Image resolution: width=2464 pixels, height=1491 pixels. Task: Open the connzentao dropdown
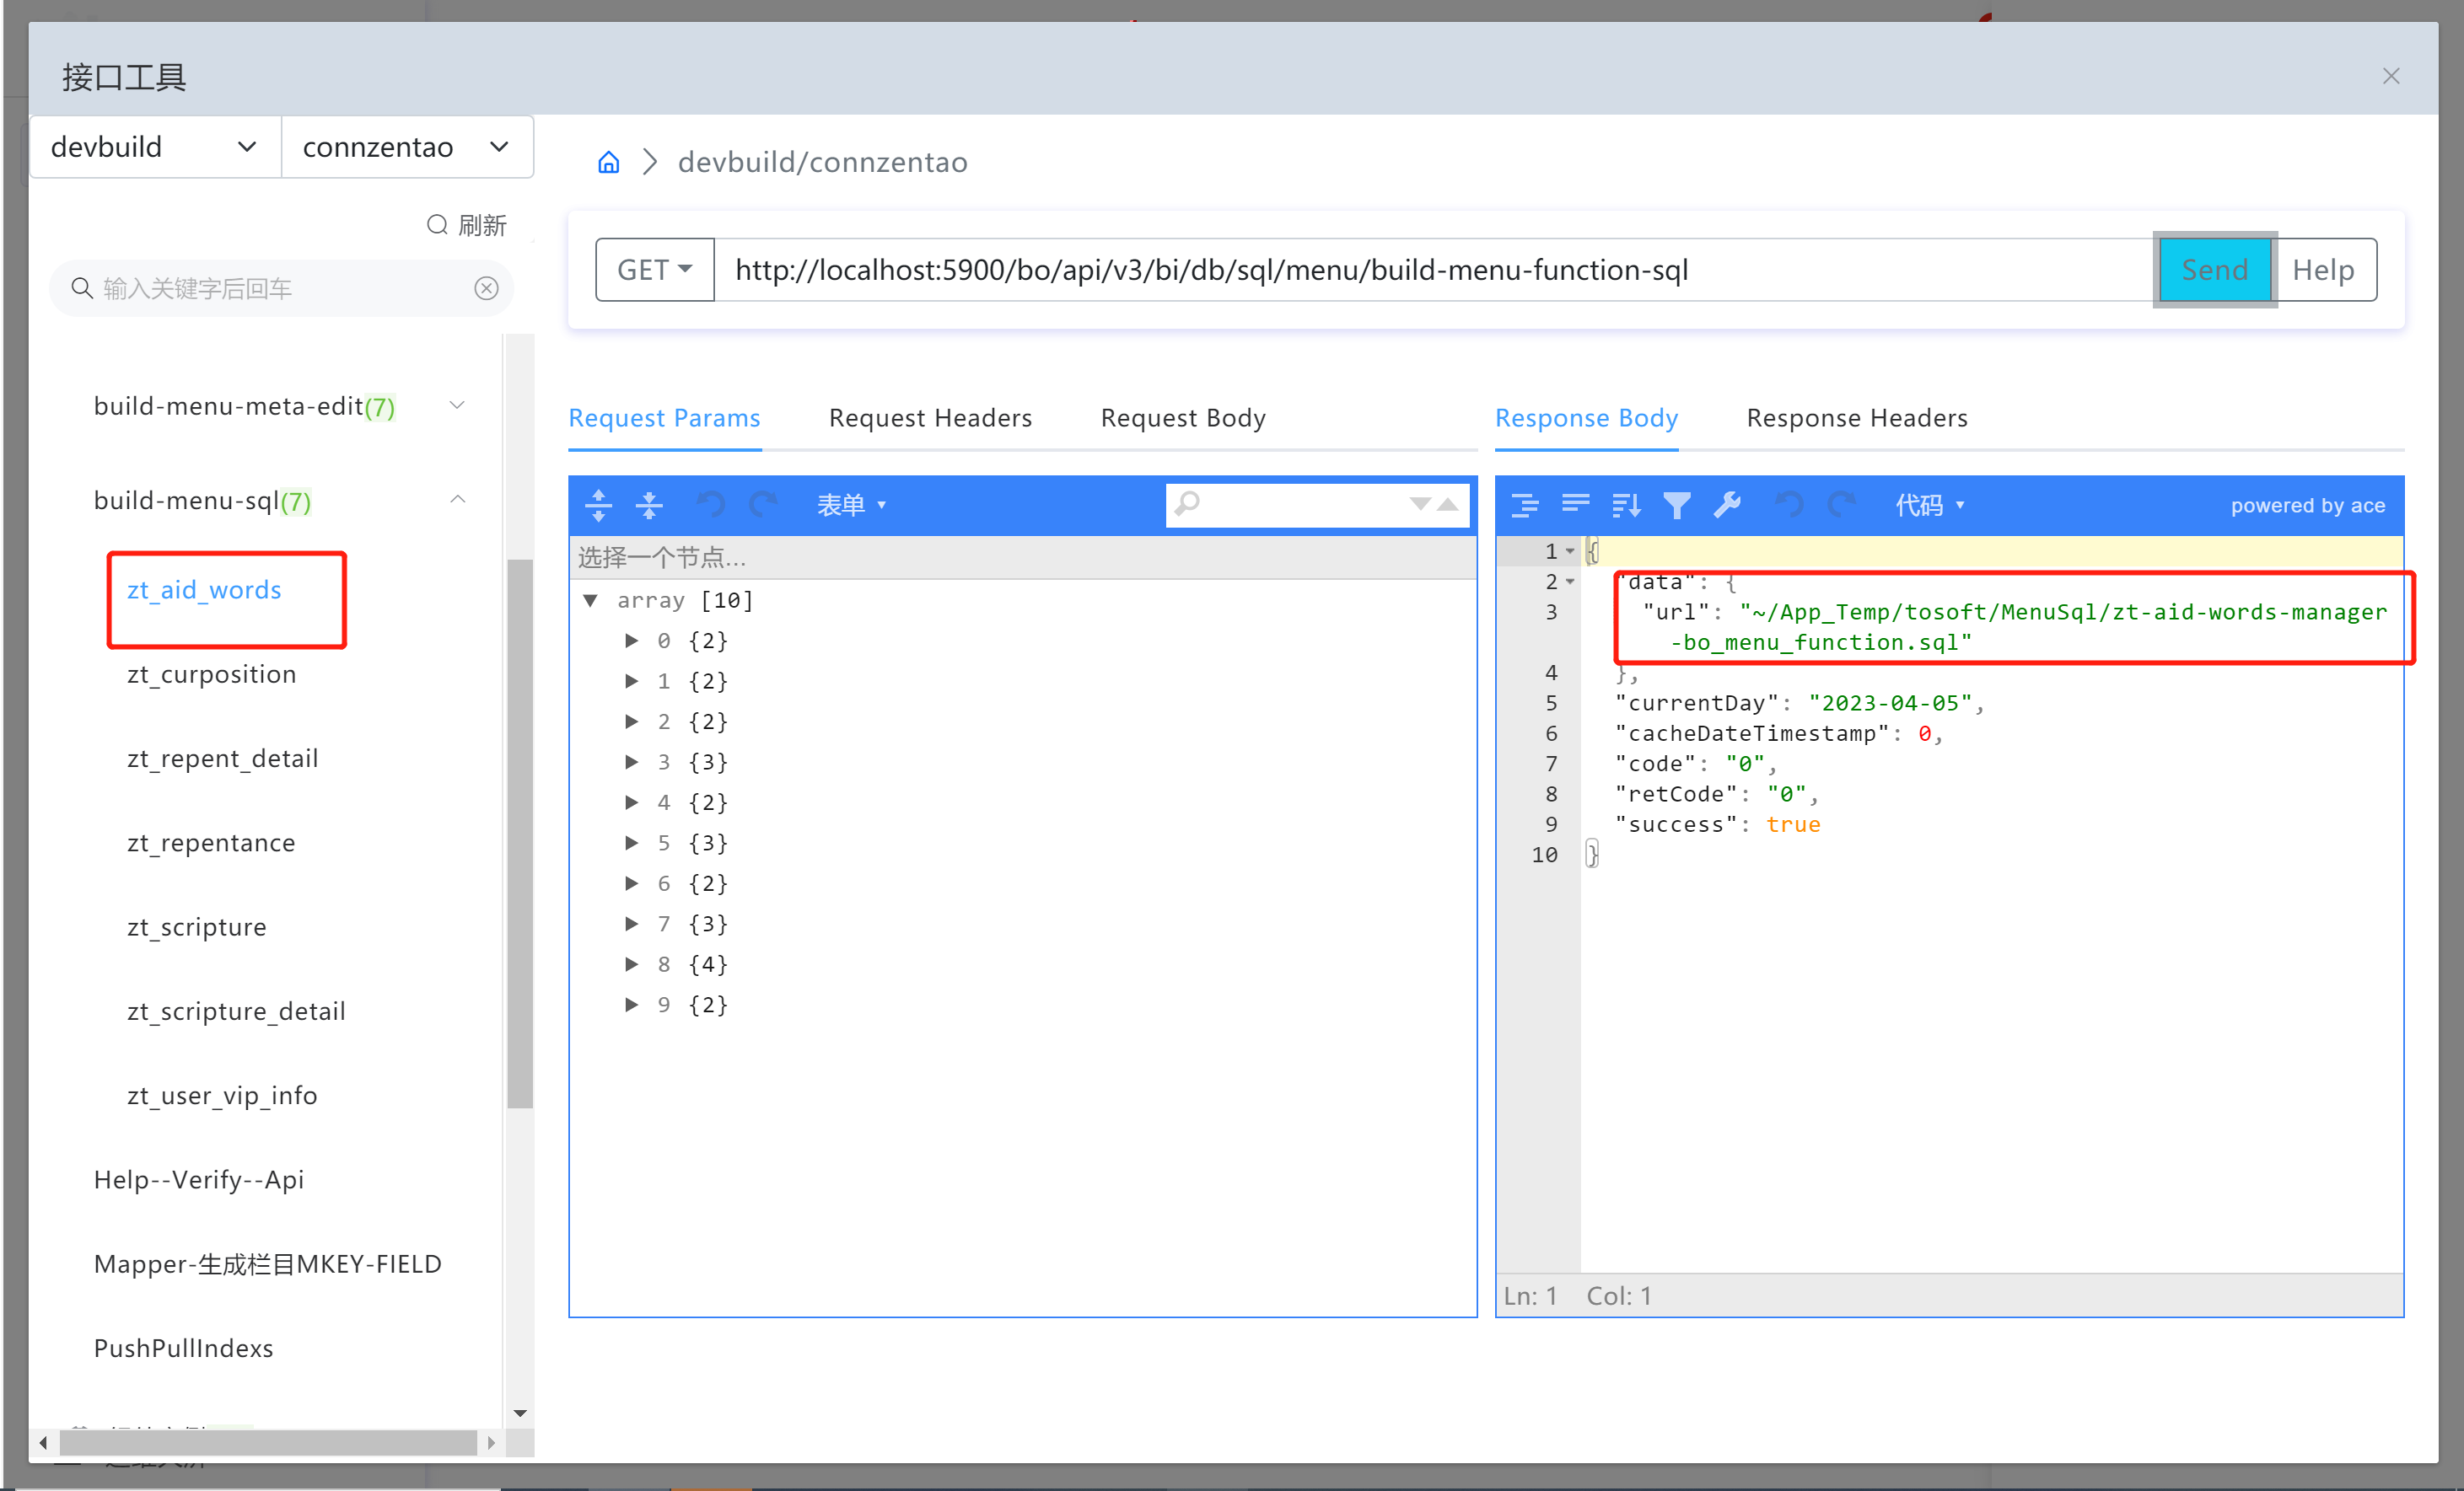[x=407, y=147]
